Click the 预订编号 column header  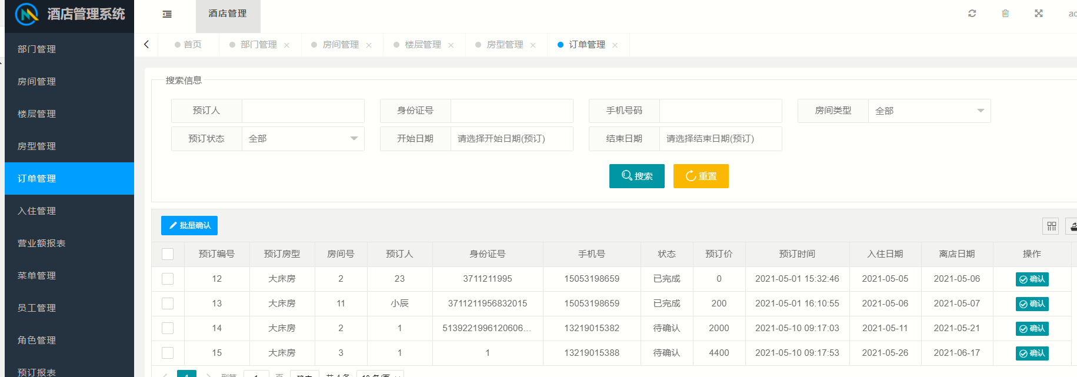216,254
